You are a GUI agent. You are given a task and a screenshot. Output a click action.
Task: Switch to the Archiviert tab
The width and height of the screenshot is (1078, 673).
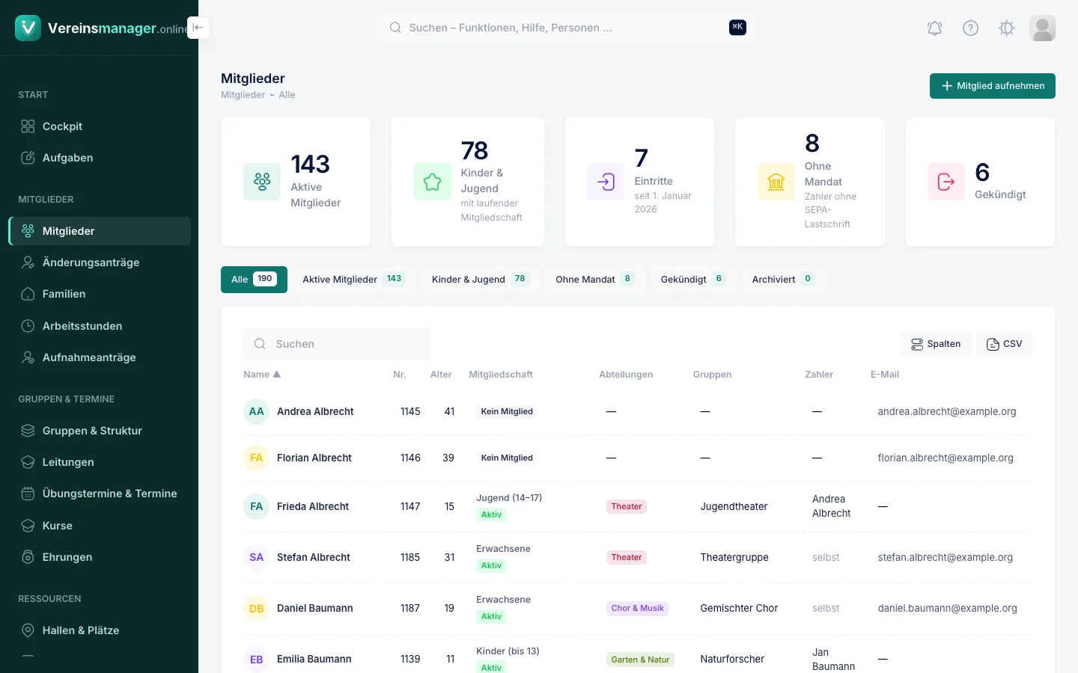(784, 280)
